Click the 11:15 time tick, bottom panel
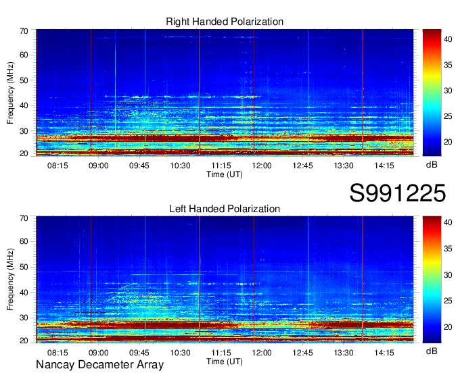Screen dimensions: 460x373 (x=221, y=353)
